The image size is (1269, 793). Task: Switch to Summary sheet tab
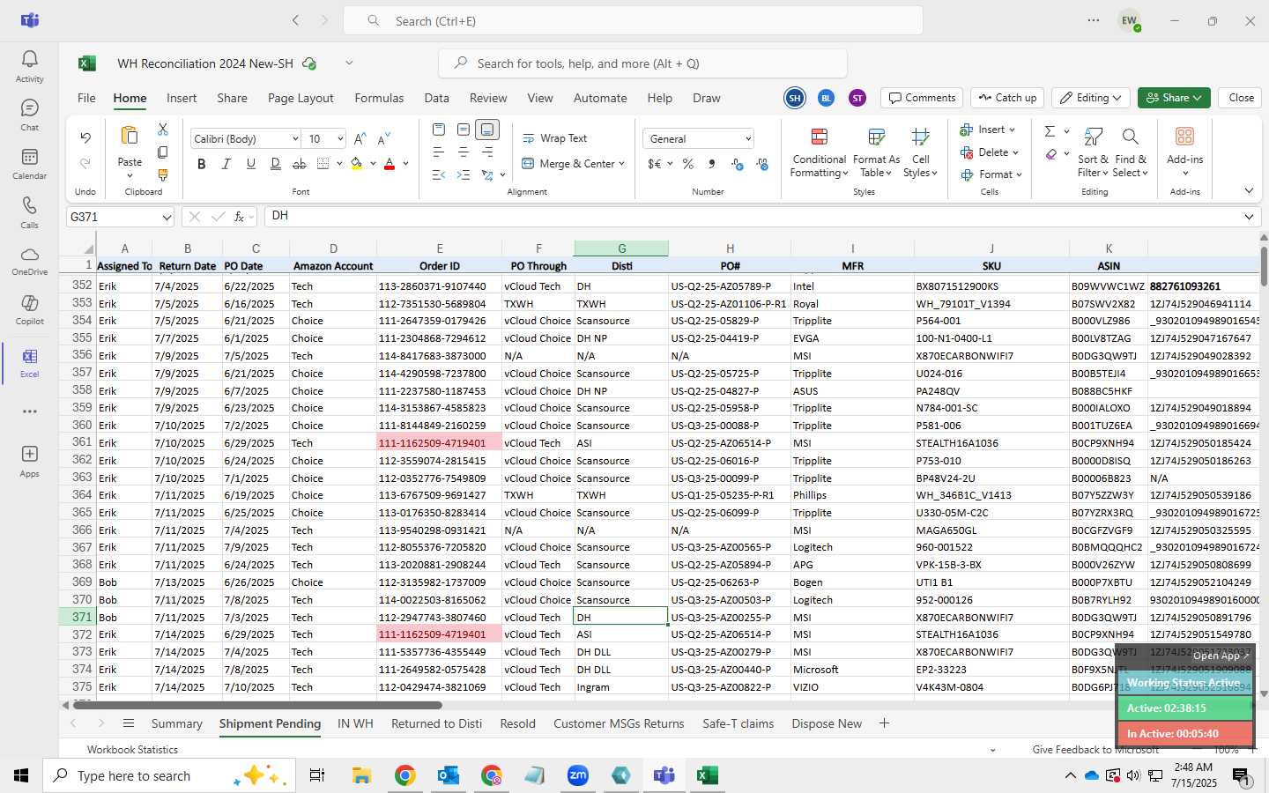(x=176, y=723)
